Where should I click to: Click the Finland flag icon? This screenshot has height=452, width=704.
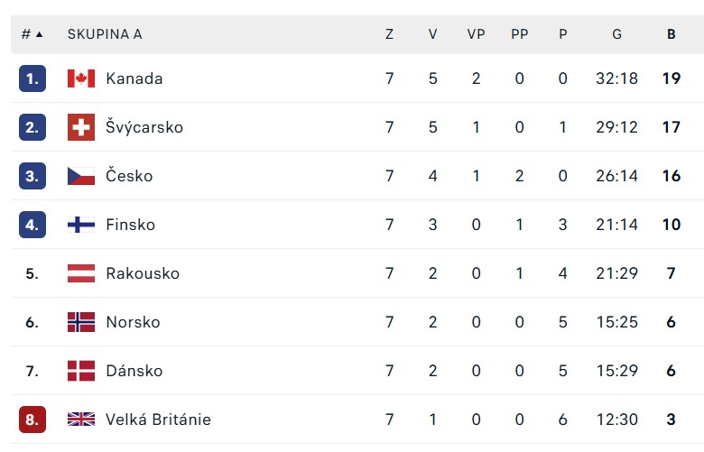coord(81,225)
